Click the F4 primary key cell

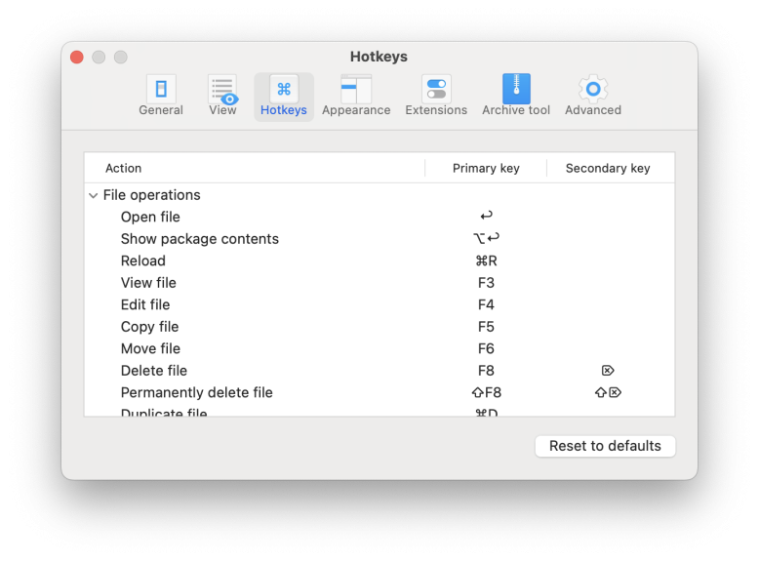pos(486,304)
